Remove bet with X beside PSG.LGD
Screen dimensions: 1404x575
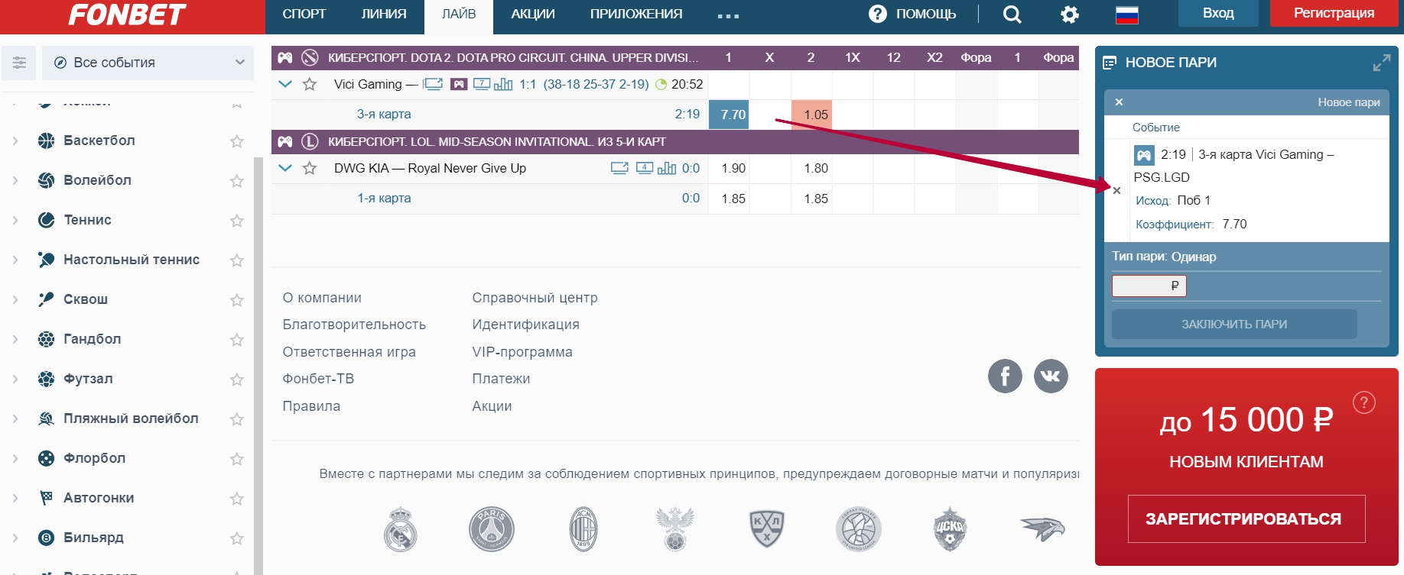pos(1116,191)
